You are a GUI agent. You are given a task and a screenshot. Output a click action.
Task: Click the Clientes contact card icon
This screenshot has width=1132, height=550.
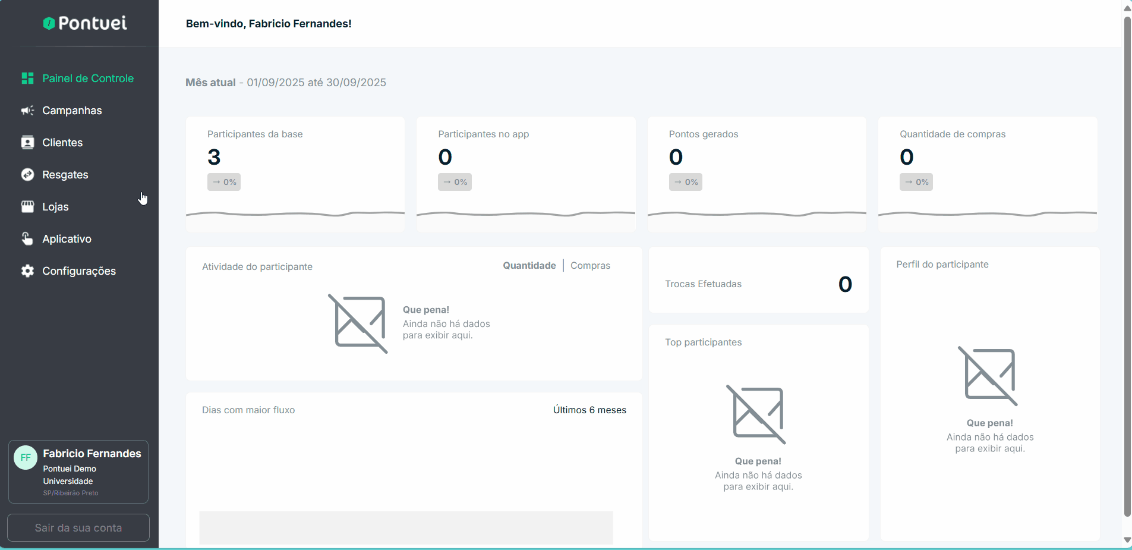pyautogui.click(x=27, y=143)
